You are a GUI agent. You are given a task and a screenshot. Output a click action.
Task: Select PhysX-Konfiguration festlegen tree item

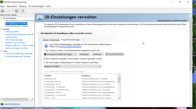tap(17, 26)
